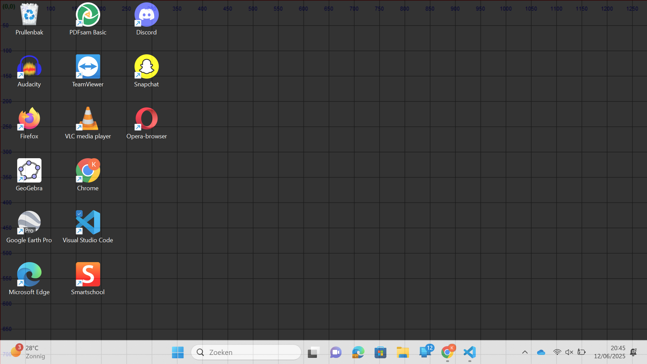Image resolution: width=647 pixels, height=364 pixels.
Task: Open notifications bell with do-not-disturb
Action: pos(634,353)
